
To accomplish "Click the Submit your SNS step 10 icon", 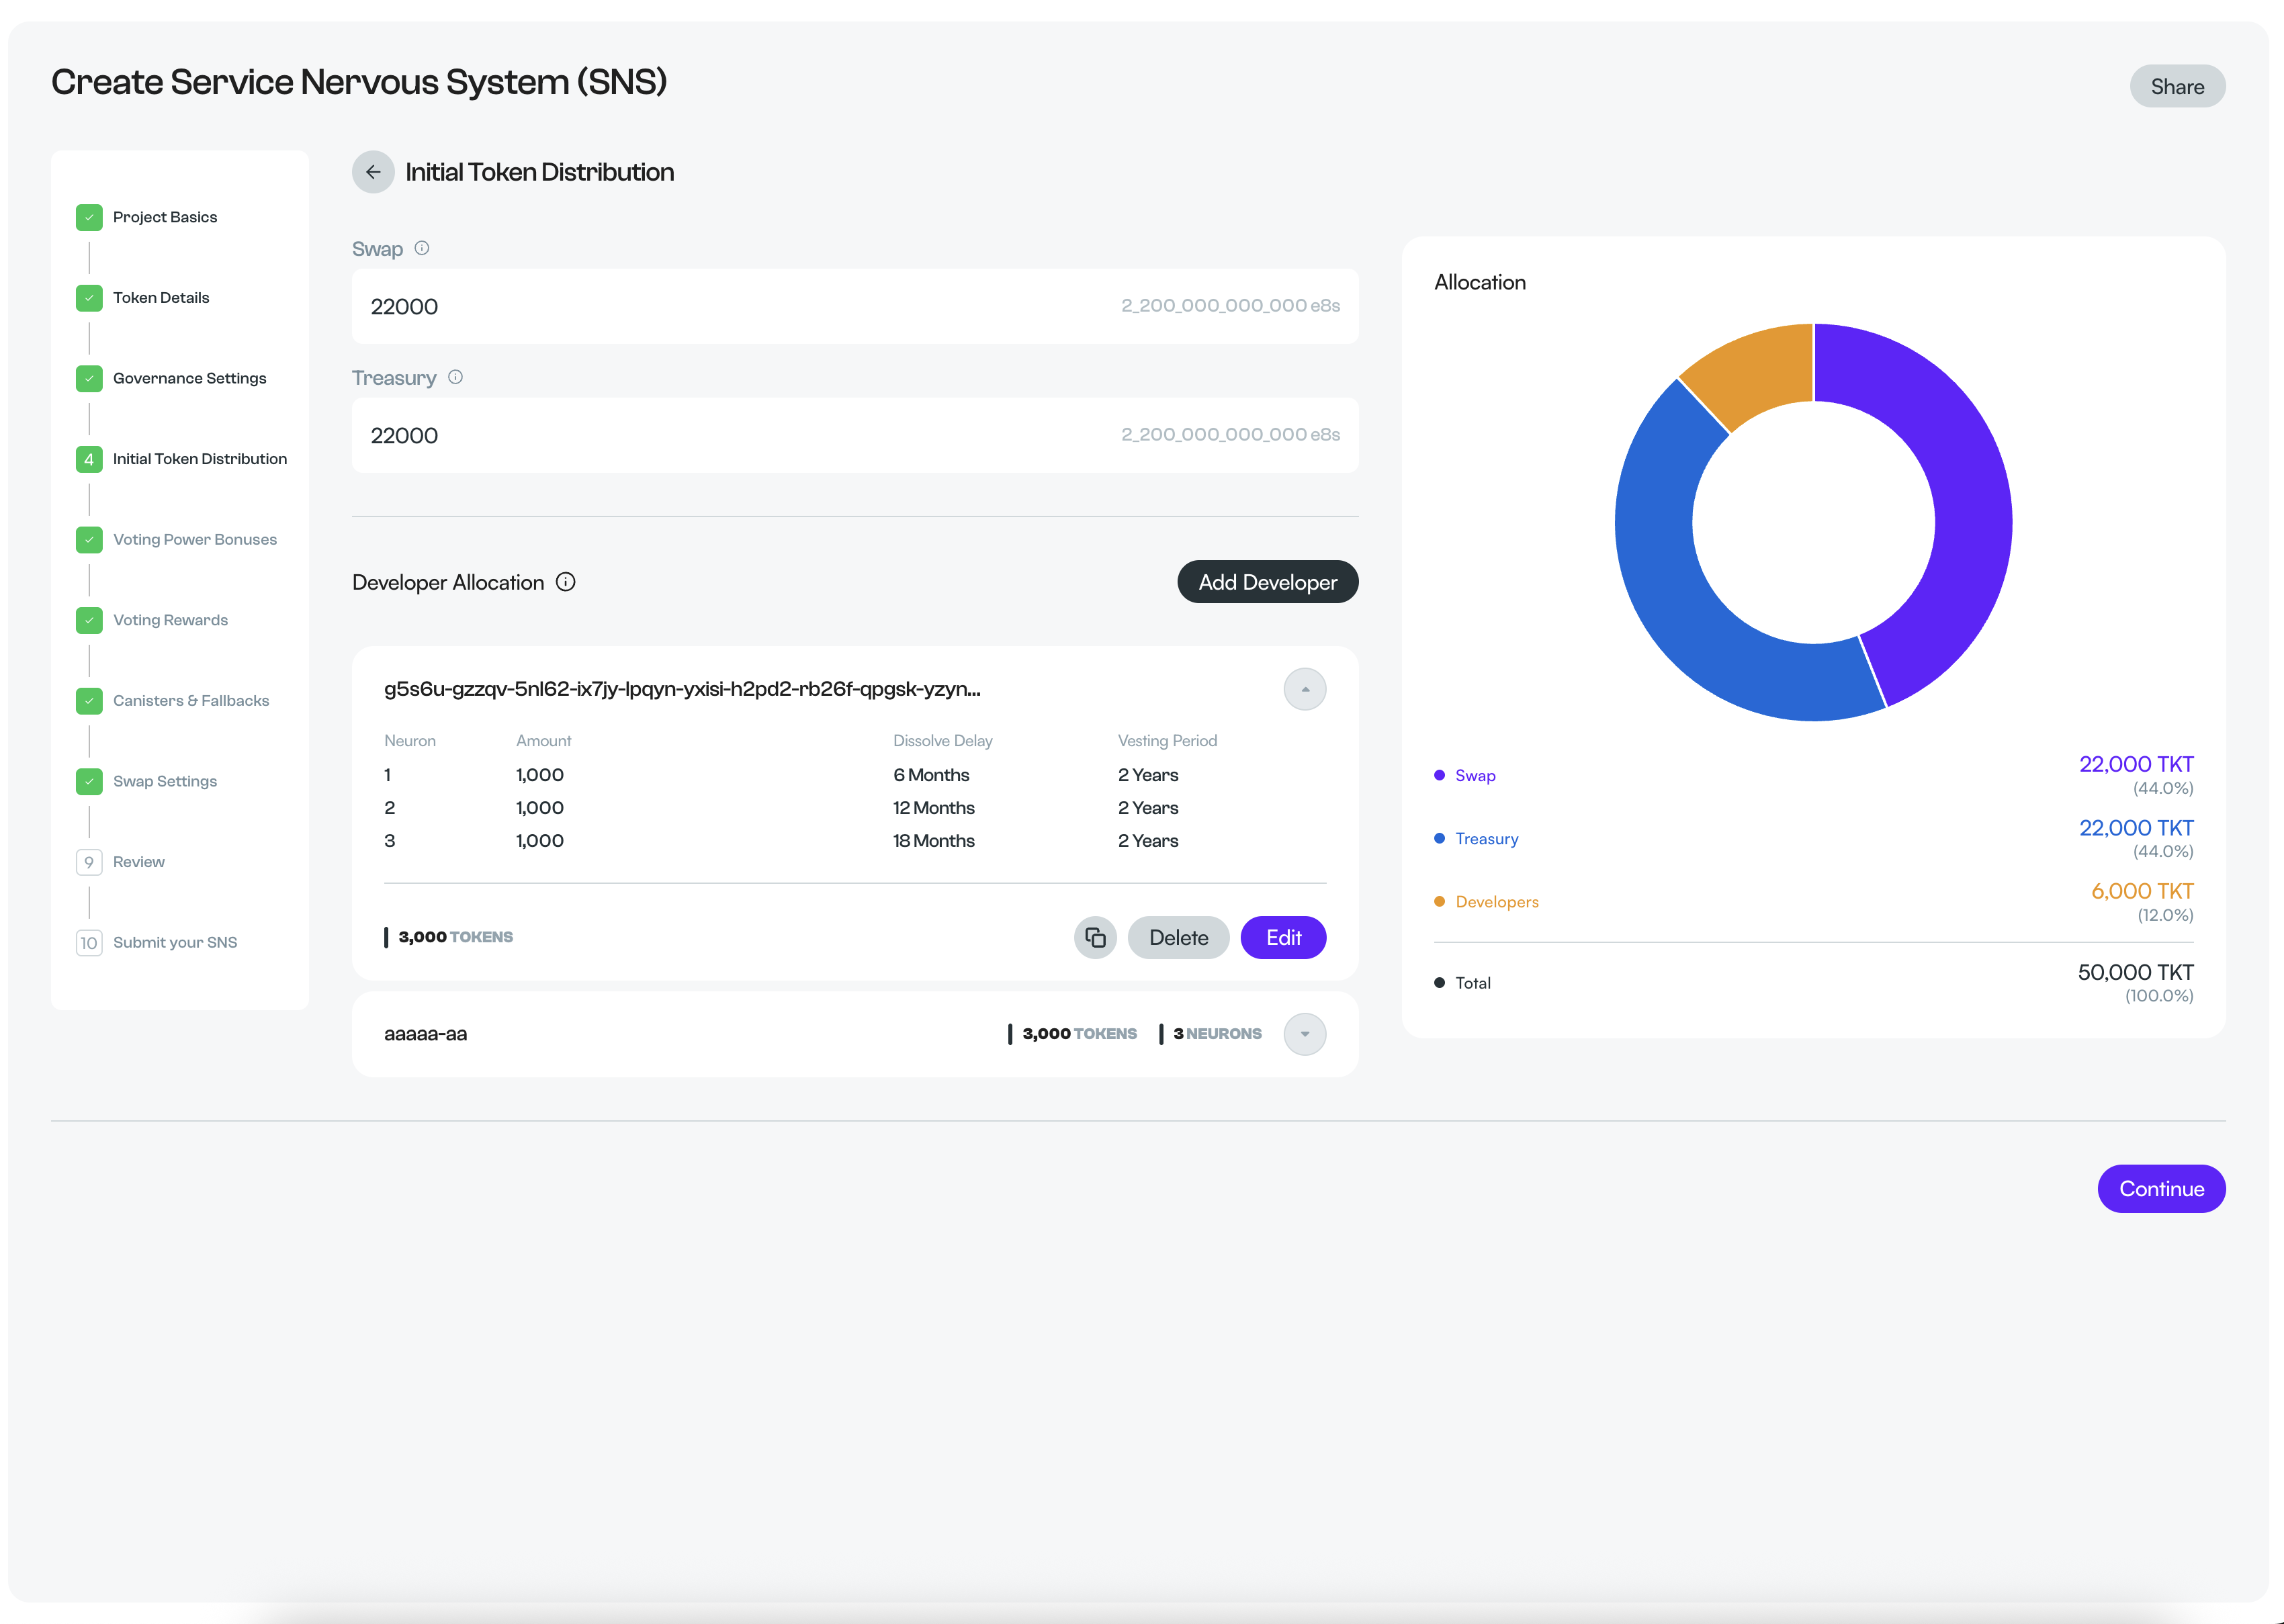I will click(89, 943).
